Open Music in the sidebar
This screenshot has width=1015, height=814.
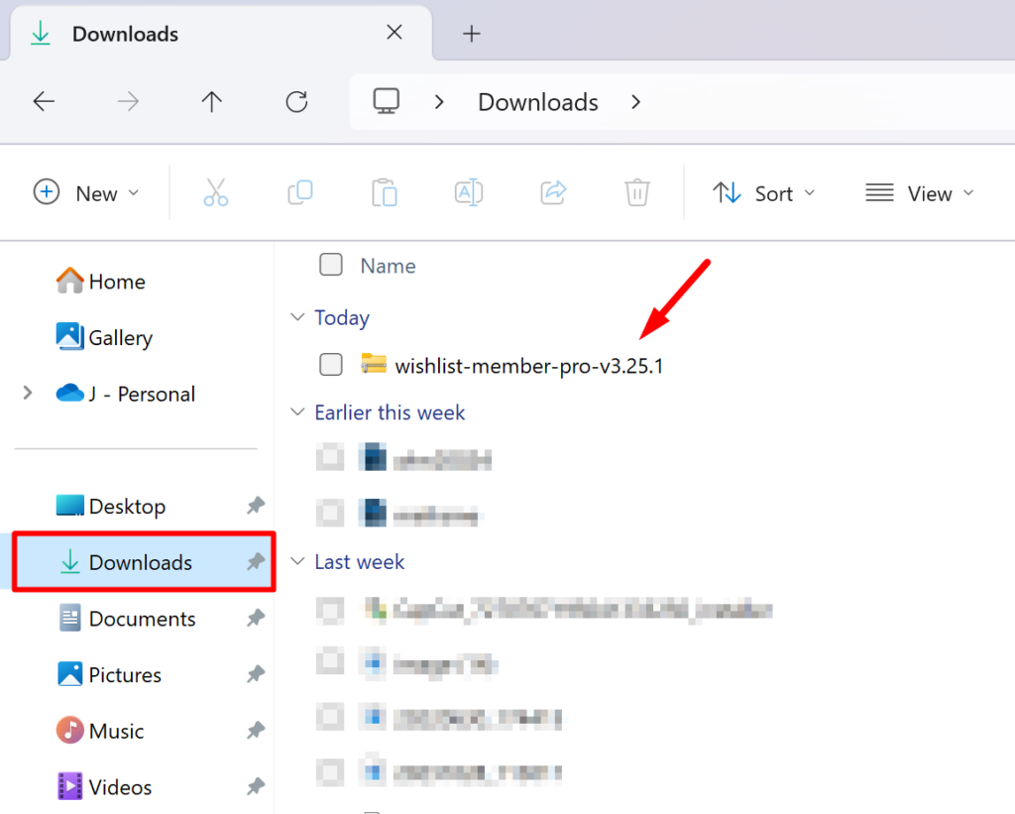(100, 731)
